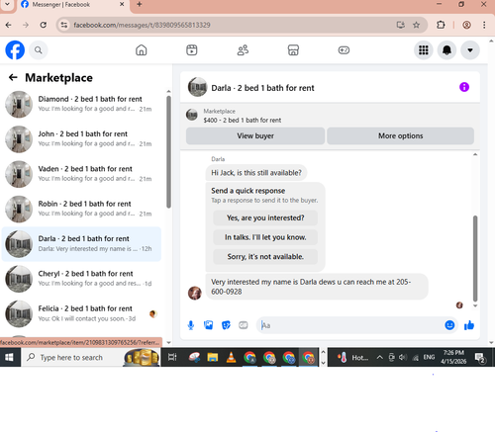Open VLC media player from taskbar

pos(231,357)
